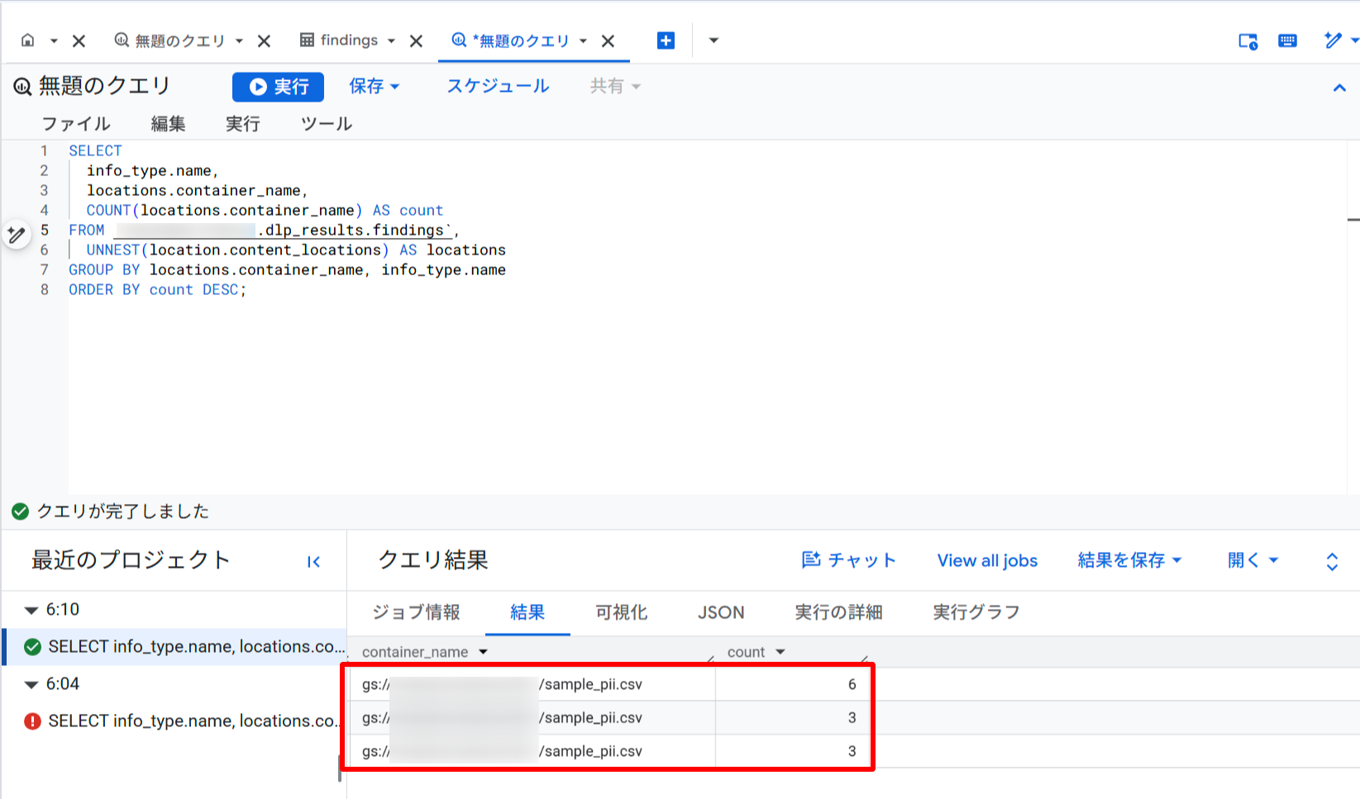The height and width of the screenshot is (799, 1360).
Task: Switch to ジョブ情報 tab
Action: point(416,612)
